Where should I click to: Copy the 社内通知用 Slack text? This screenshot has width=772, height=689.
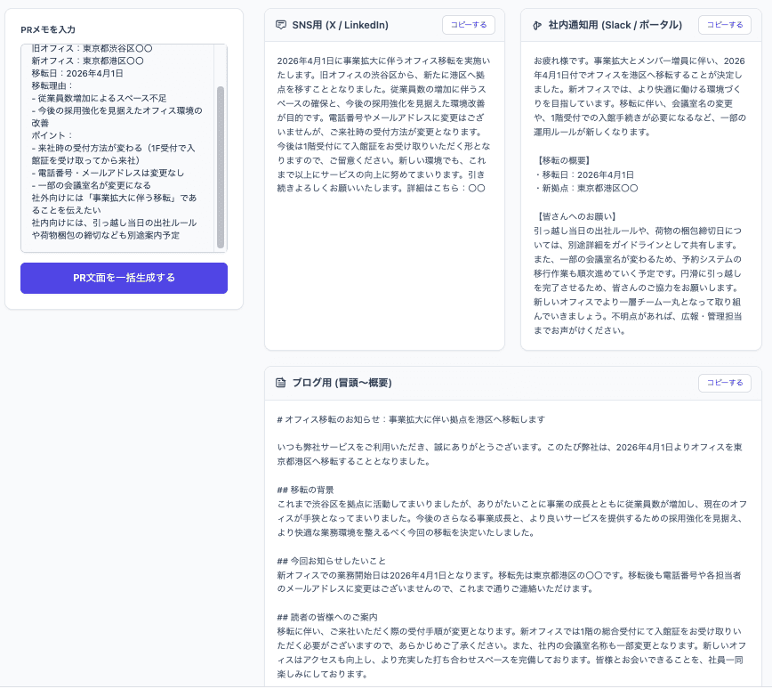tap(724, 25)
